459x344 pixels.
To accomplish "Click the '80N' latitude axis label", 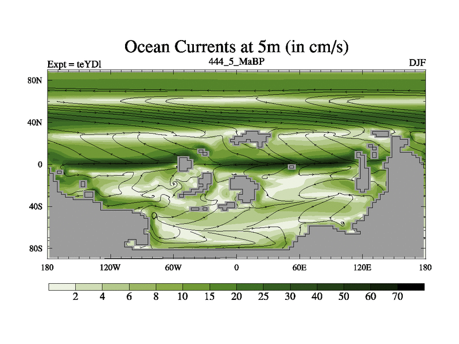I will point(36,80).
